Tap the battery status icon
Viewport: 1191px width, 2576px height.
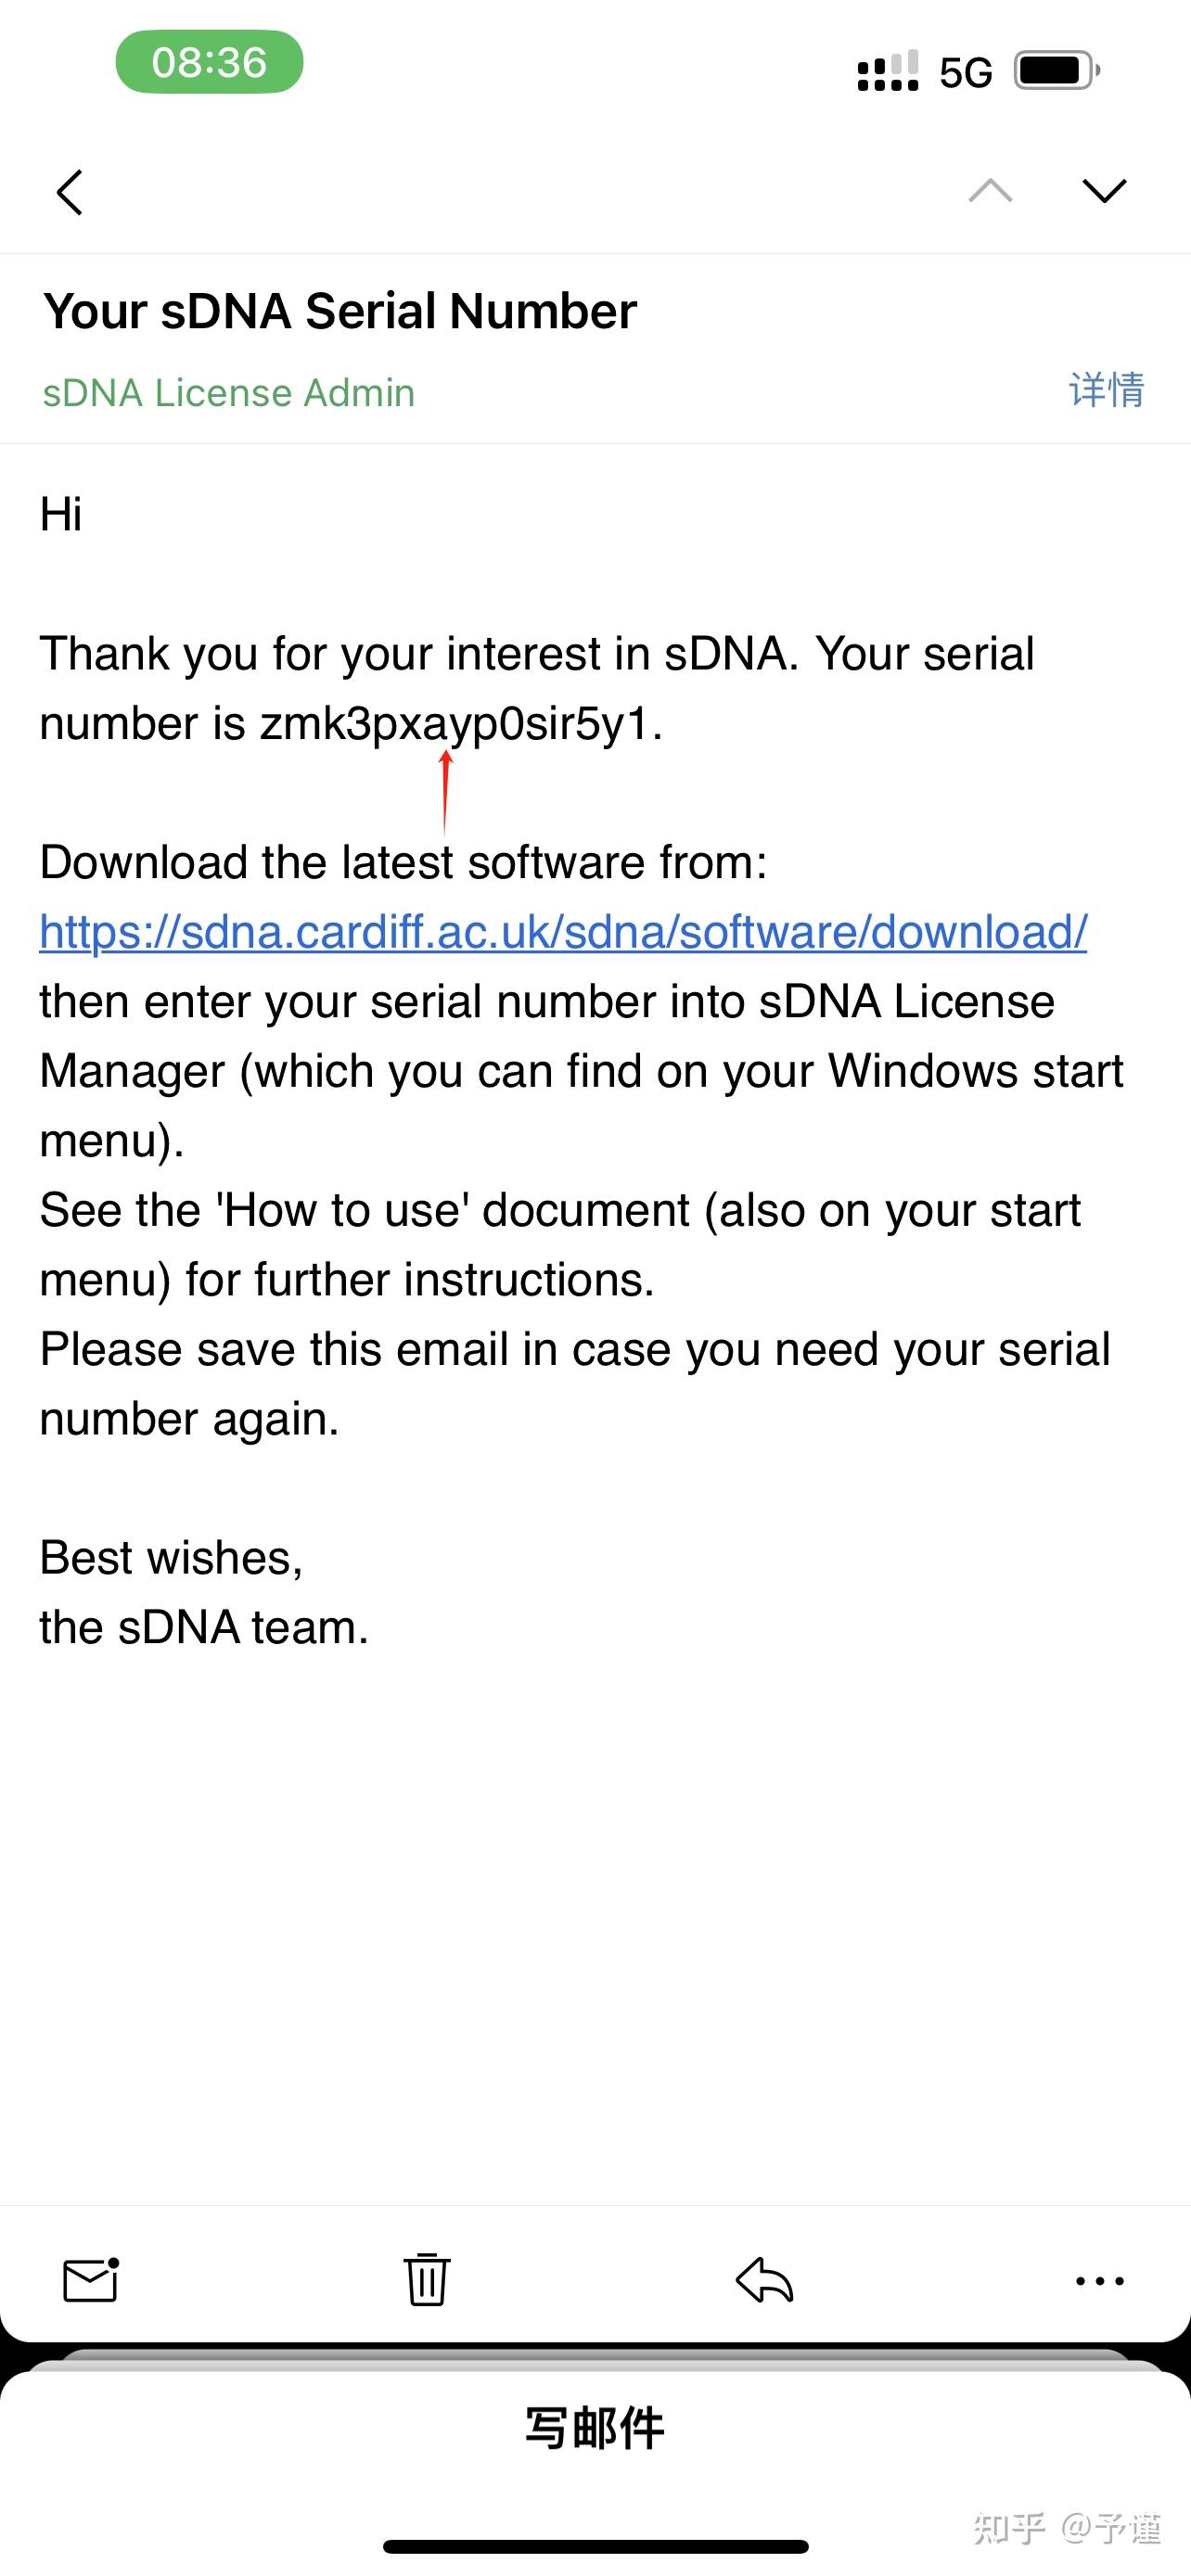(1056, 71)
